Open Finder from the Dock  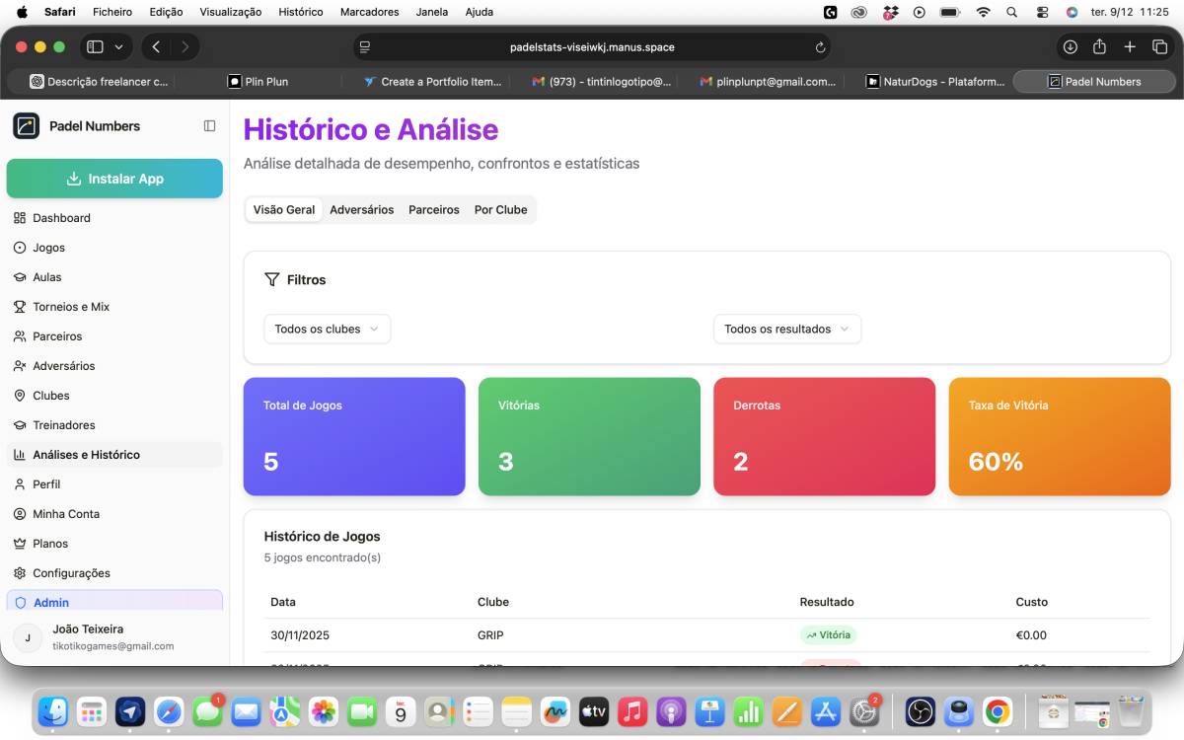(53, 710)
